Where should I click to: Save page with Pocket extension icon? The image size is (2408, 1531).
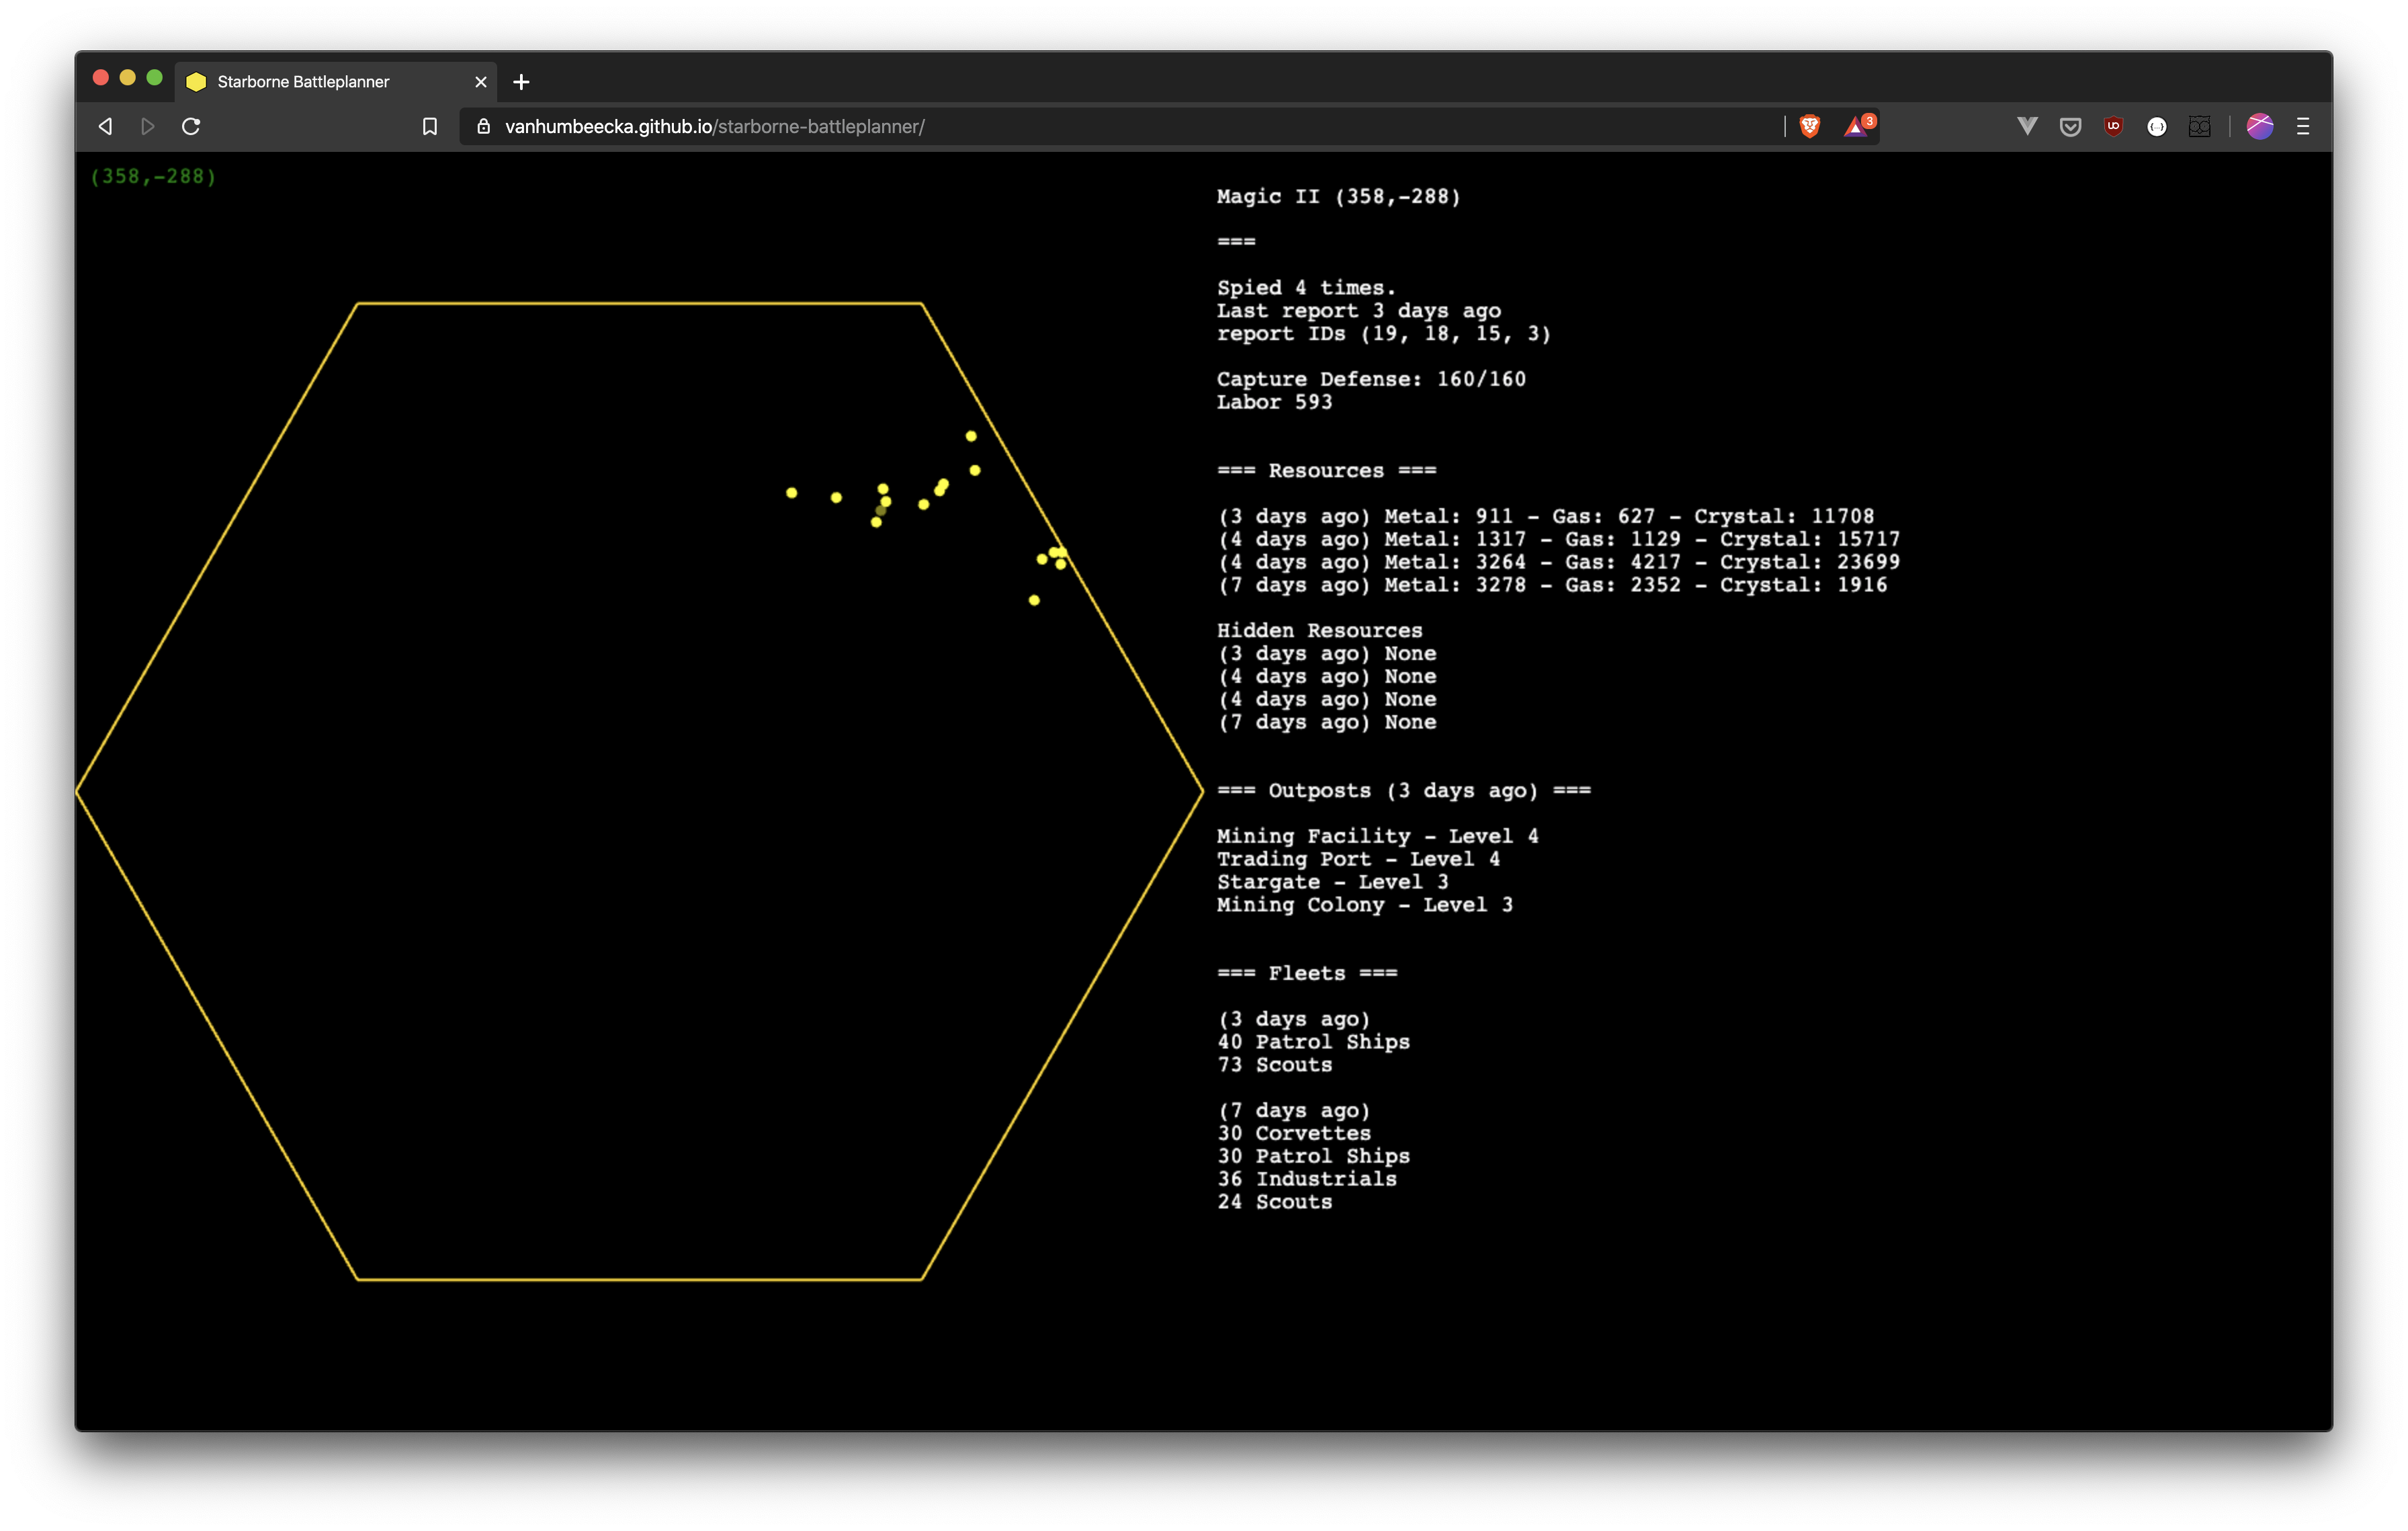2070,126
